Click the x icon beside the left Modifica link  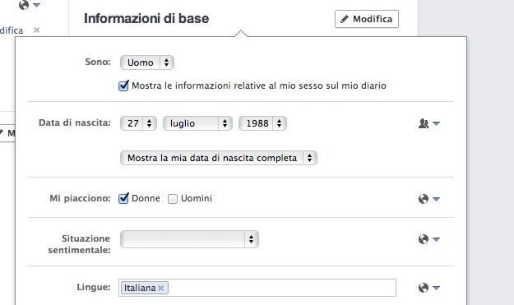(x=36, y=30)
